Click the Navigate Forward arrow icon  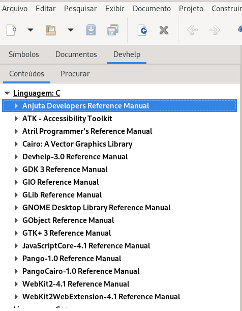tap(215, 30)
